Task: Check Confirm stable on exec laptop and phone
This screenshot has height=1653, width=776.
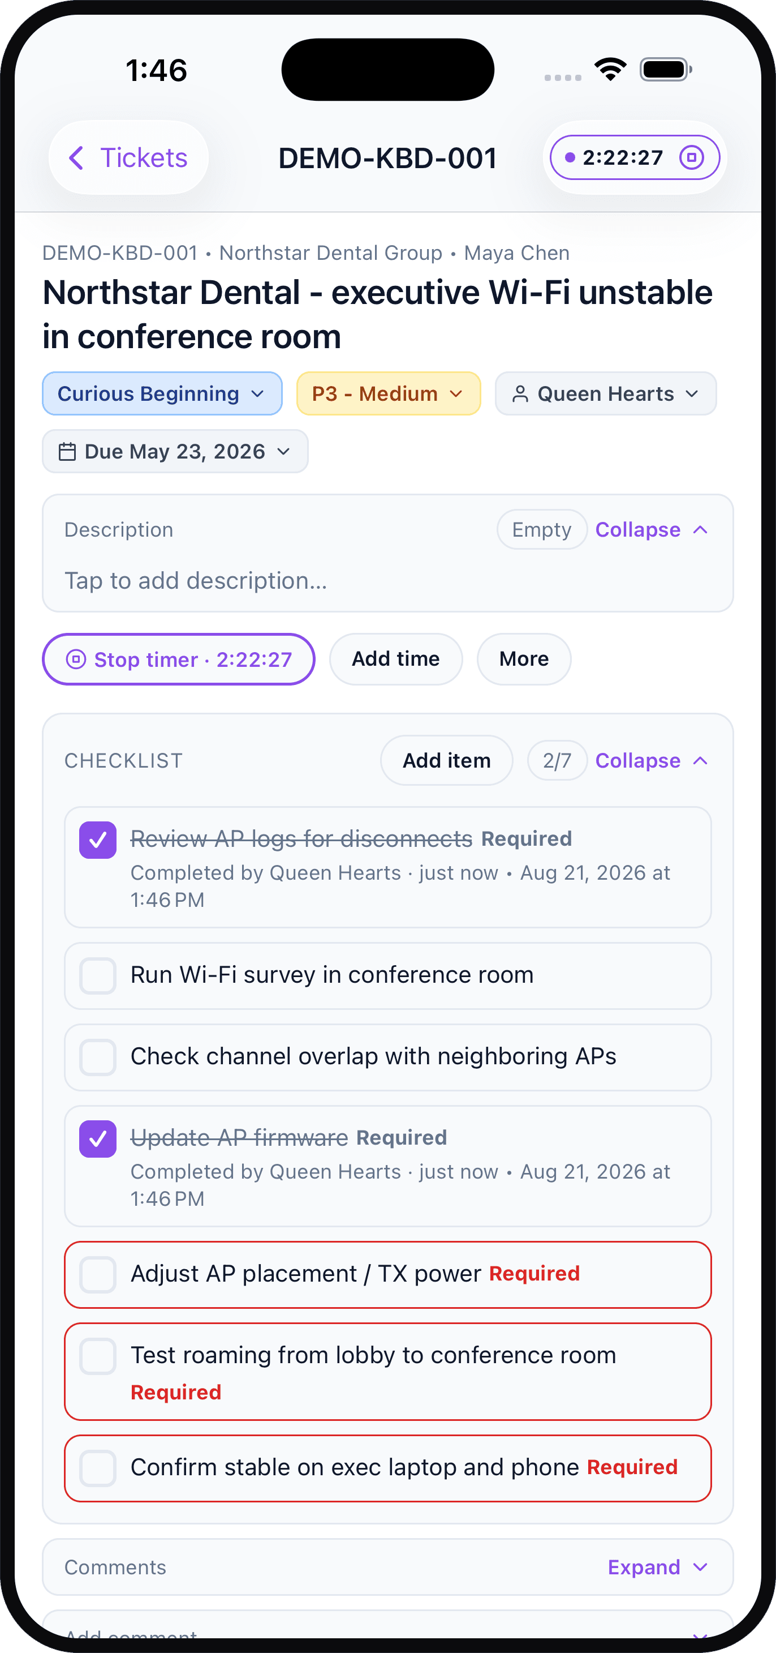Action: point(97,1468)
